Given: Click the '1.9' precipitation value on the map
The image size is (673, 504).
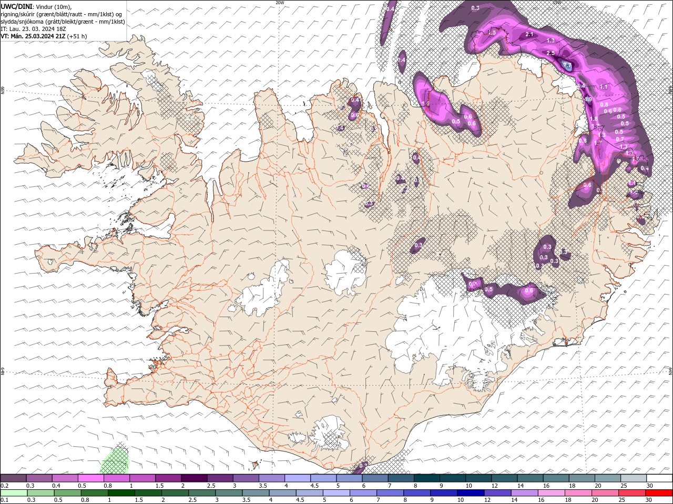Looking at the screenshot, I should pos(588,100).
